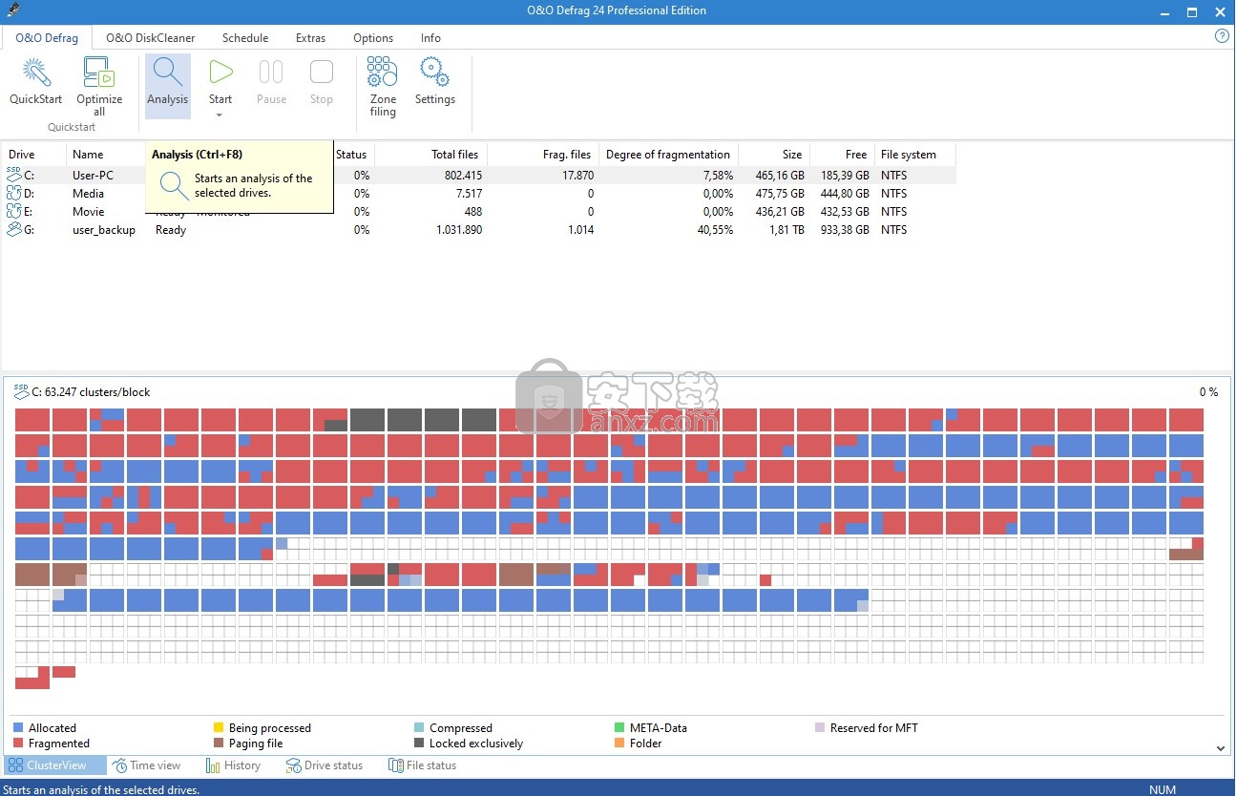
Task: Select the user_backup drive name
Action: click(104, 230)
